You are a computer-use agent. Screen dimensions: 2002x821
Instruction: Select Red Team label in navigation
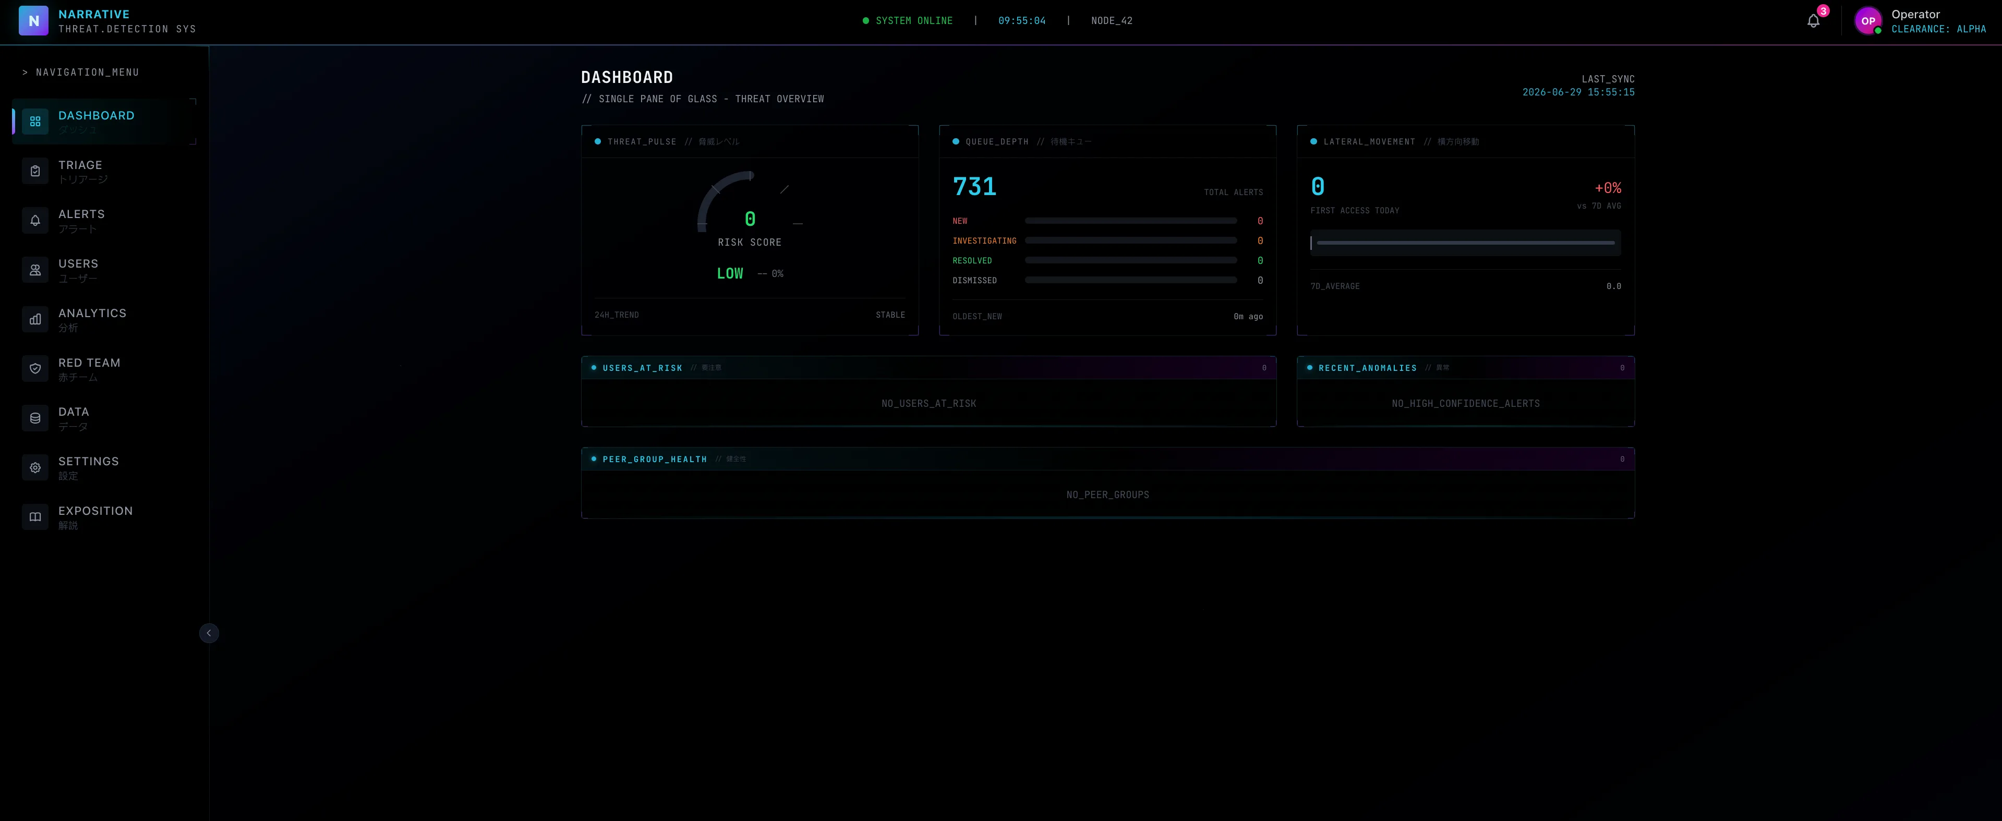pyautogui.click(x=89, y=363)
